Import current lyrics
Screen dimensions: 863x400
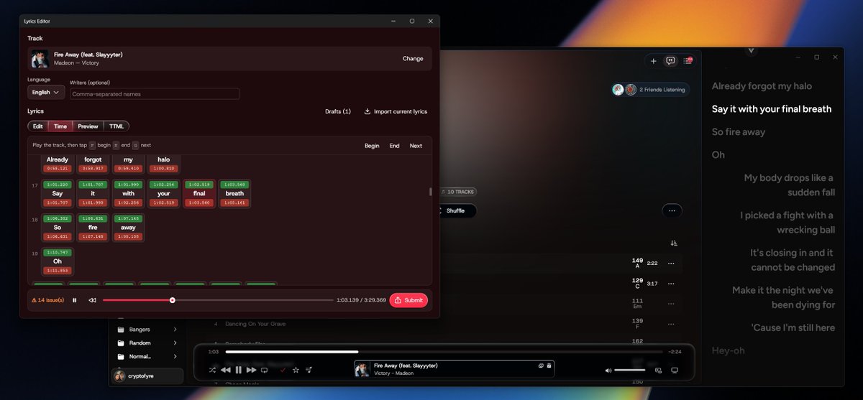[x=396, y=111]
